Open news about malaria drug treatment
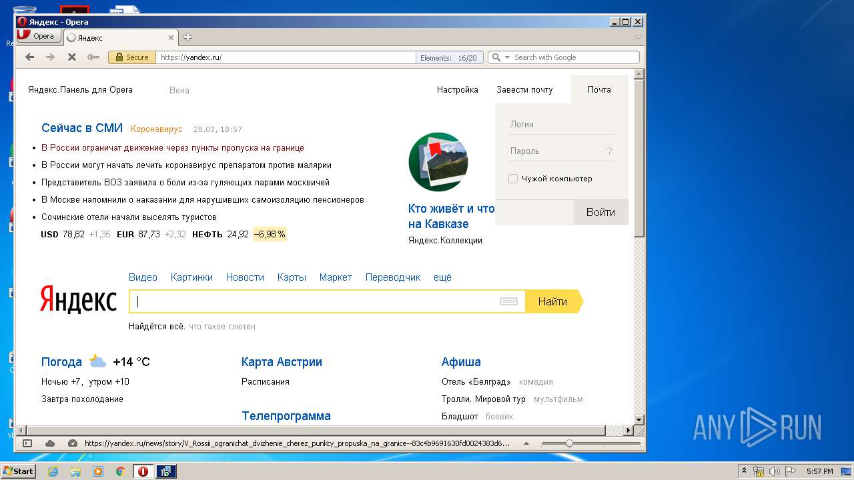Screen dimensions: 854x480 pos(186,165)
